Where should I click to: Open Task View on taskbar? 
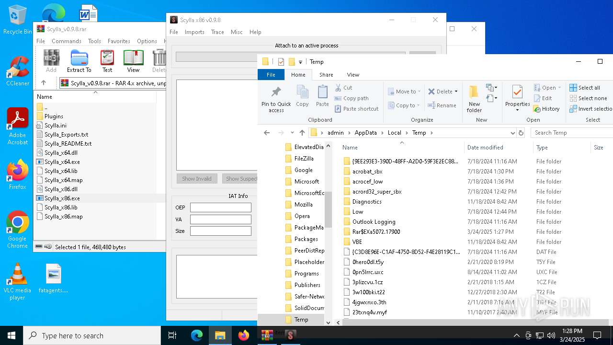pyautogui.click(x=172, y=335)
